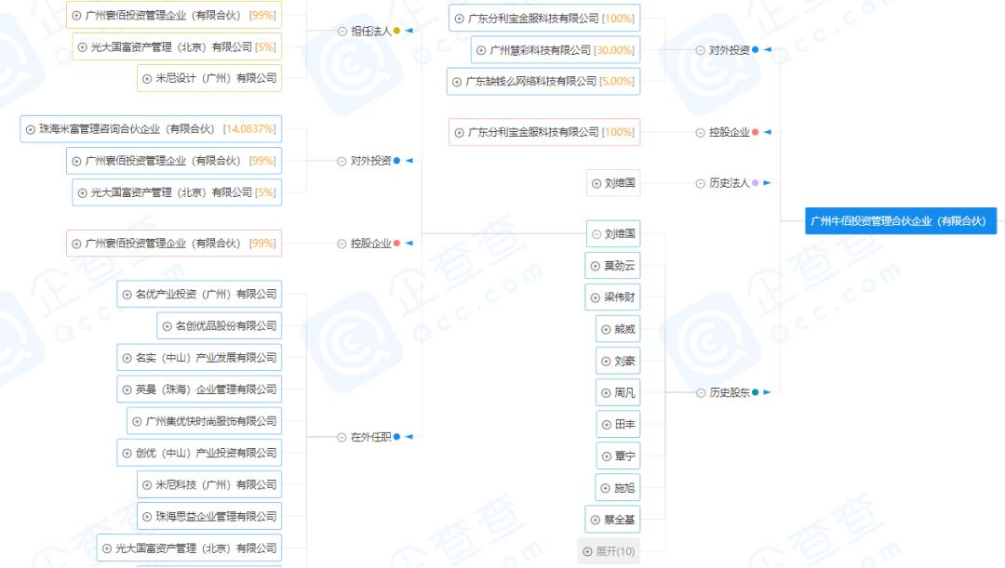Collapse 对外投资 branch listing 广州慧彩科技

(x=700, y=50)
